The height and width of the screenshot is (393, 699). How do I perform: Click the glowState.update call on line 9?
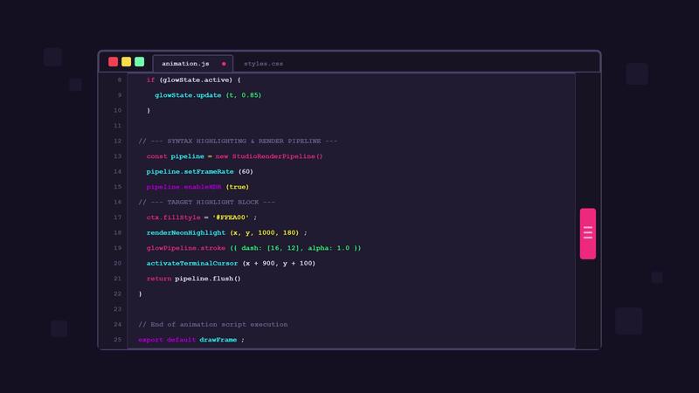click(x=188, y=95)
